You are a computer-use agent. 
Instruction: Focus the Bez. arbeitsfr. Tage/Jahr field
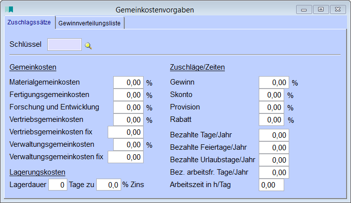(x=274, y=173)
